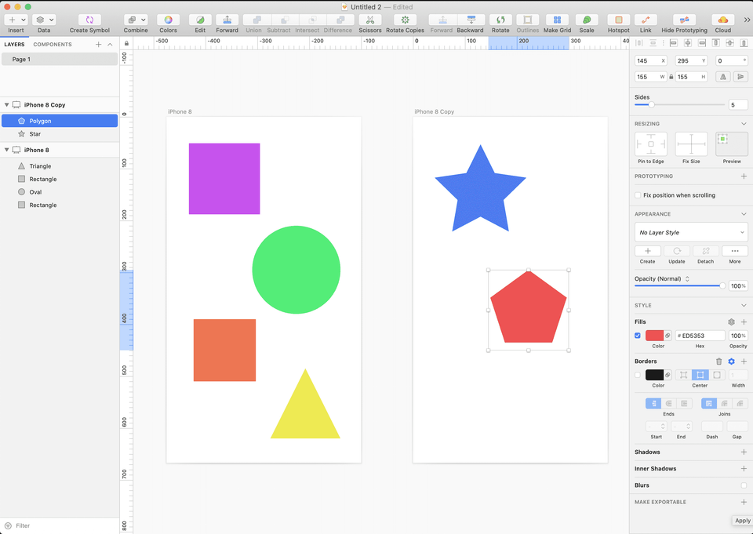Viewport: 753px width, 534px height.
Task: Select the Polygon layer
Action: [x=60, y=121]
